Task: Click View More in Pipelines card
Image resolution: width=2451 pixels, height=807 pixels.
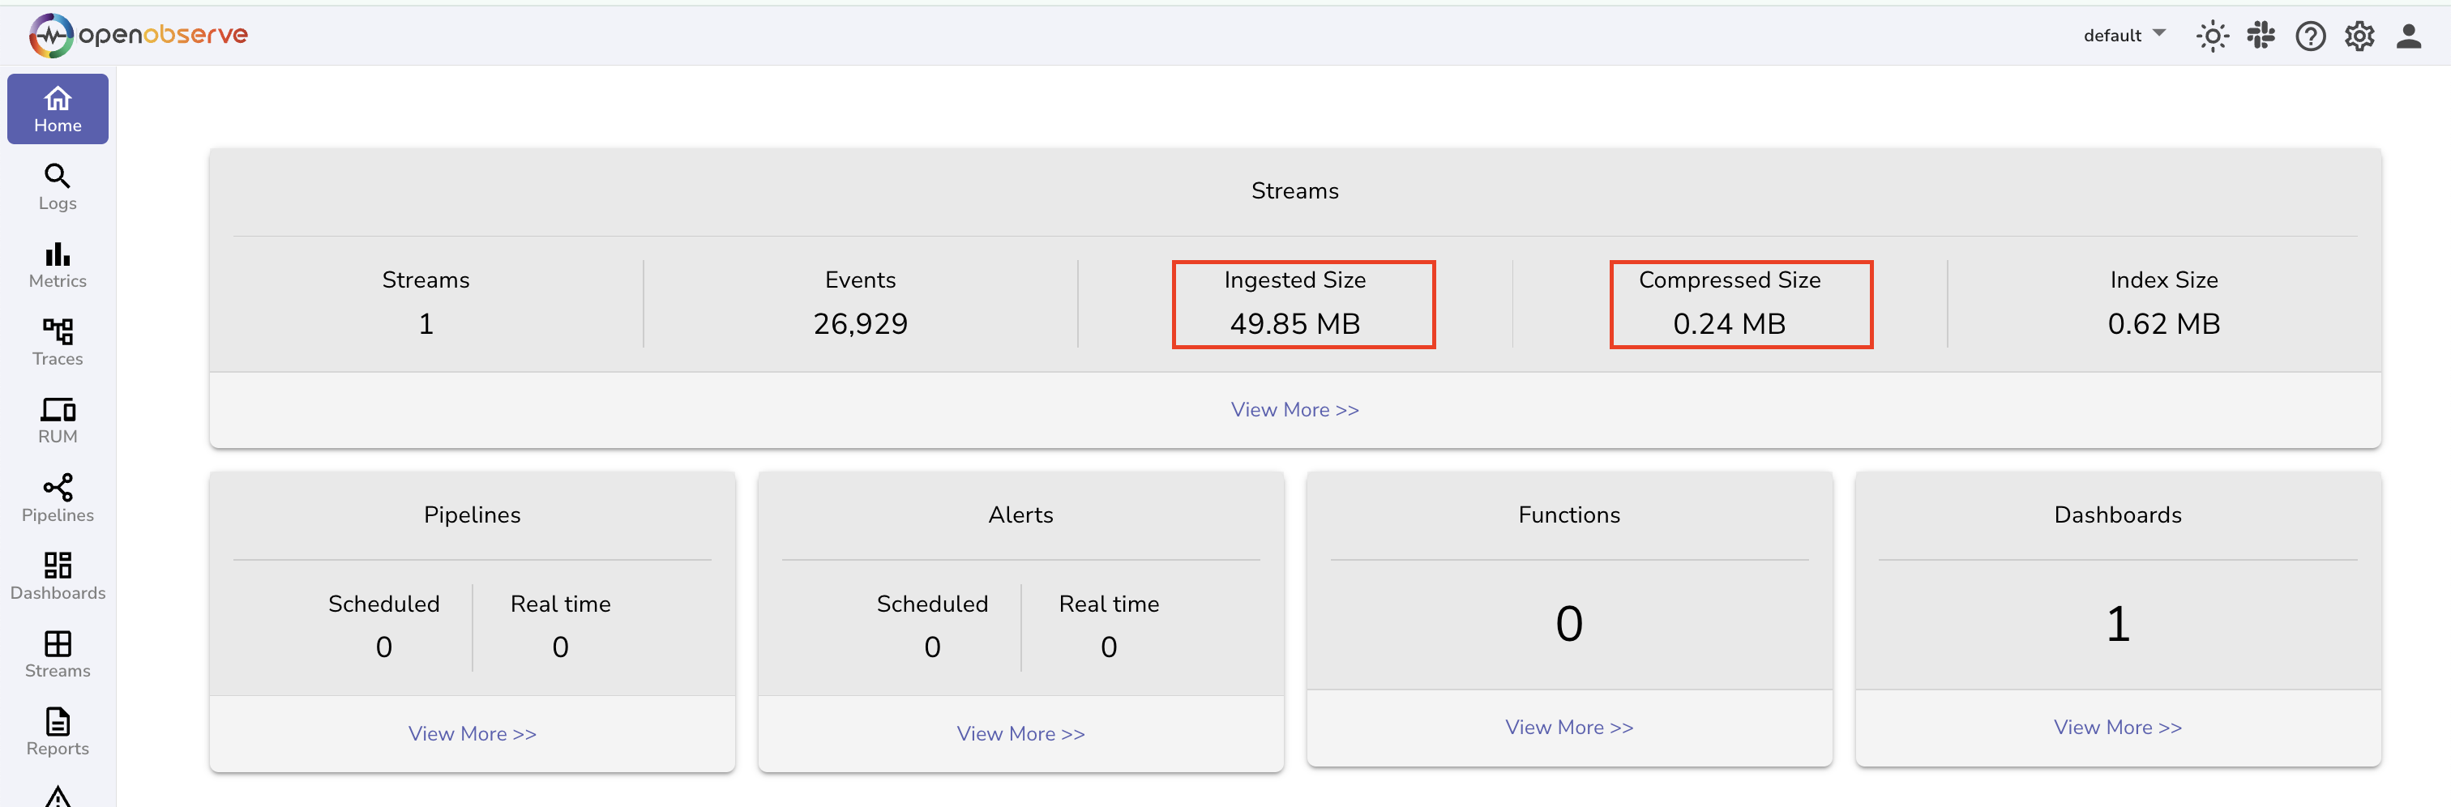Action: (472, 734)
